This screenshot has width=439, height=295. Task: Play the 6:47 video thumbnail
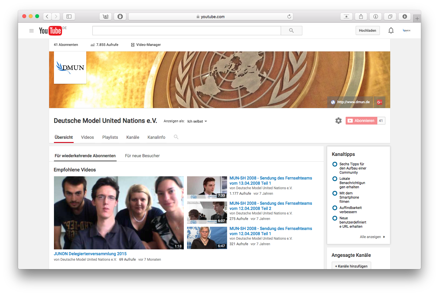207,238
